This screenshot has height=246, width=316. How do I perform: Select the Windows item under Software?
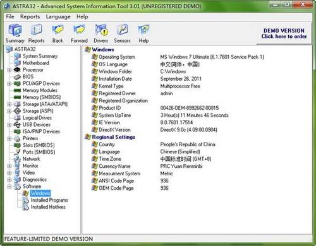click(40, 193)
